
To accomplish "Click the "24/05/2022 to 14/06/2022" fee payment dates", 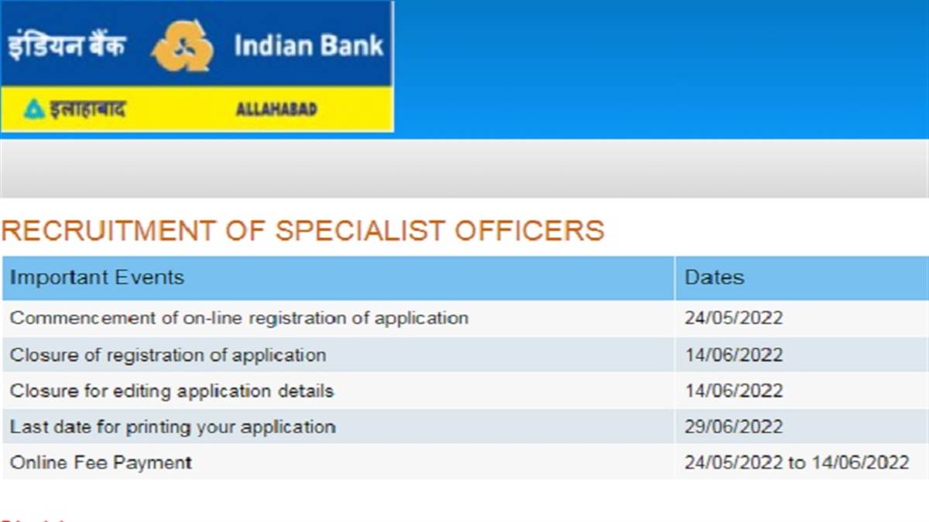I will [x=797, y=462].
